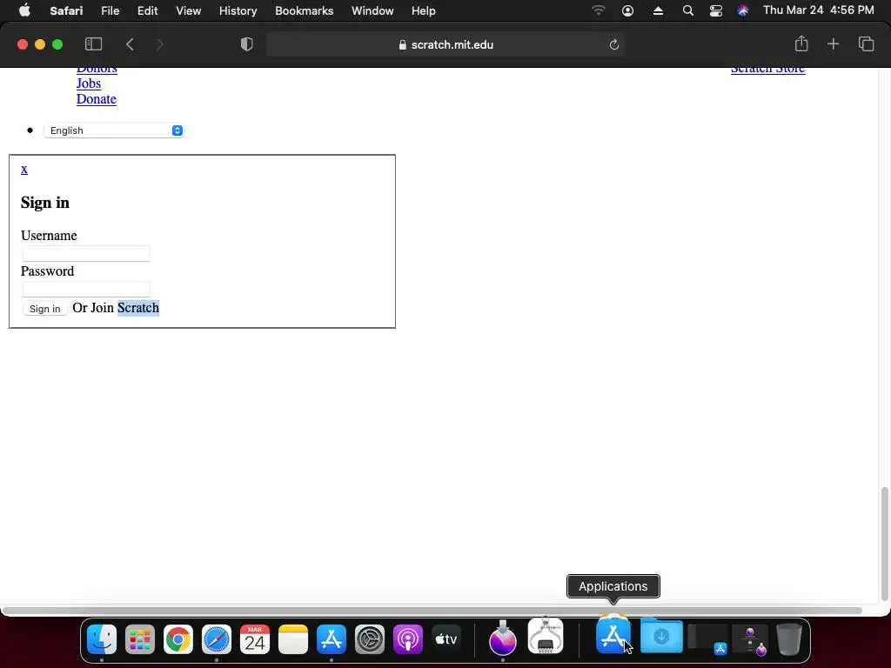The image size is (891, 668).
Task: Open System Preferences from the Dock
Action: click(369, 639)
